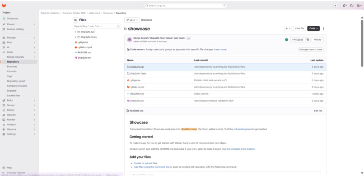Click the slash shortcut badge in search bar
Image resolution: width=364 pixels, height=176 pixels.
(224, 5)
